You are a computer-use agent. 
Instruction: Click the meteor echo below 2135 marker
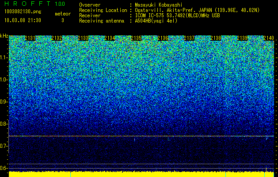click(134, 140)
